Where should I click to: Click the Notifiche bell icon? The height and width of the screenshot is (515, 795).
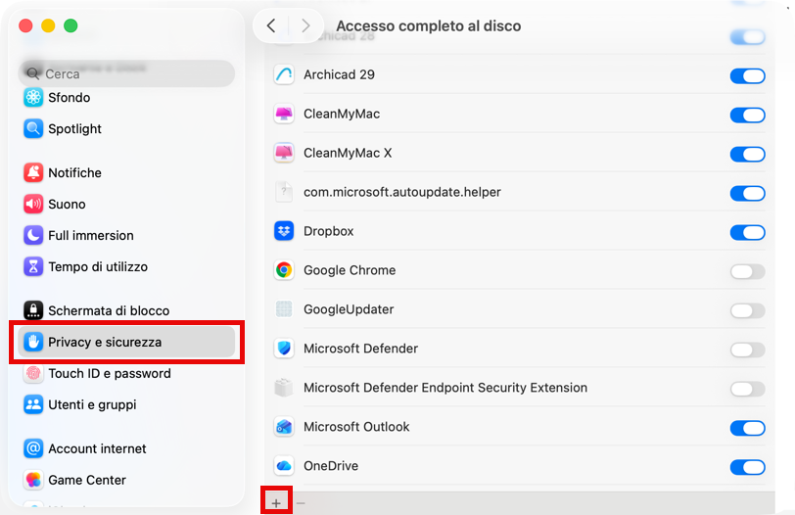34,172
